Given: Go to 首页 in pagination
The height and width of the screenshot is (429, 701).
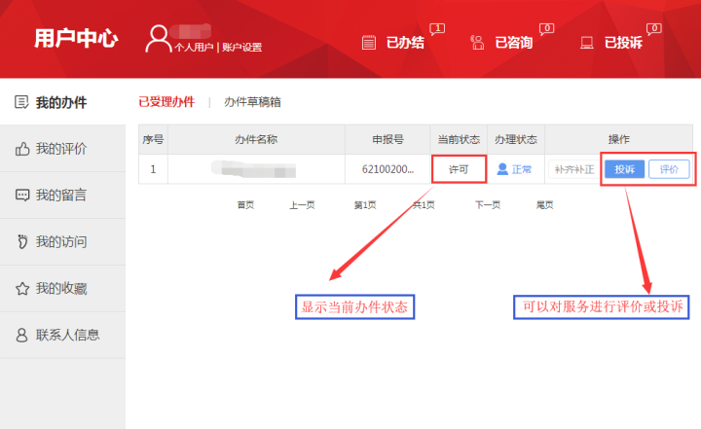Looking at the screenshot, I should (245, 205).
